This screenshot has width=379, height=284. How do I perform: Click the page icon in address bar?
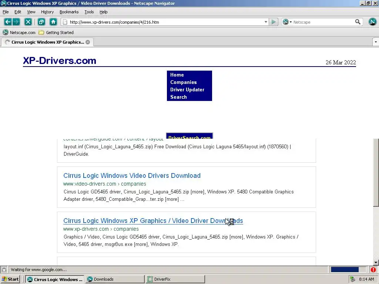[65, 22]
